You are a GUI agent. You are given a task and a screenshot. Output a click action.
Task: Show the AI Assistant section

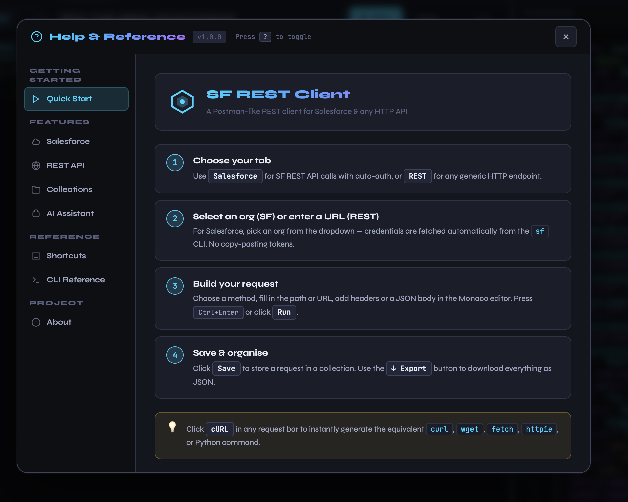(76, 213)
